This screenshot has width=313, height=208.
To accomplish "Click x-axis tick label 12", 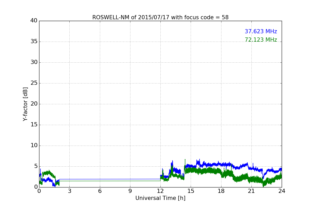I will click(160, 191).
